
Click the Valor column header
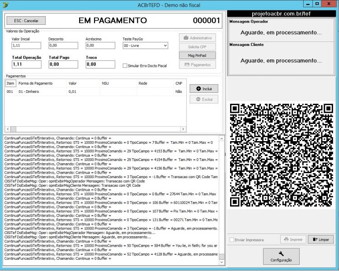[x=83, y=83]
